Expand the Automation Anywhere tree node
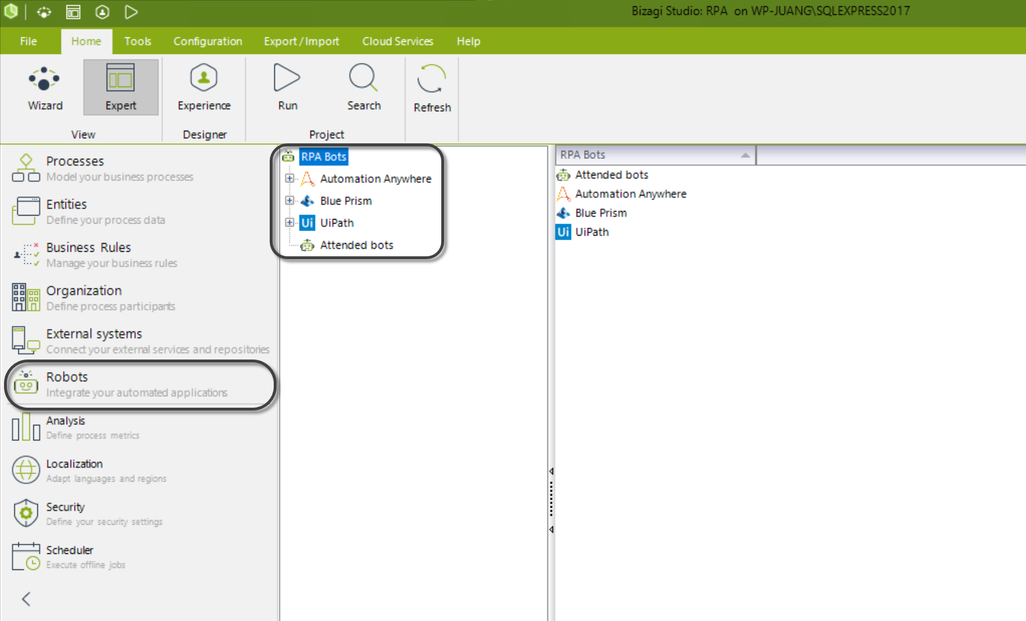1026x621 pixels. (289, 178)
